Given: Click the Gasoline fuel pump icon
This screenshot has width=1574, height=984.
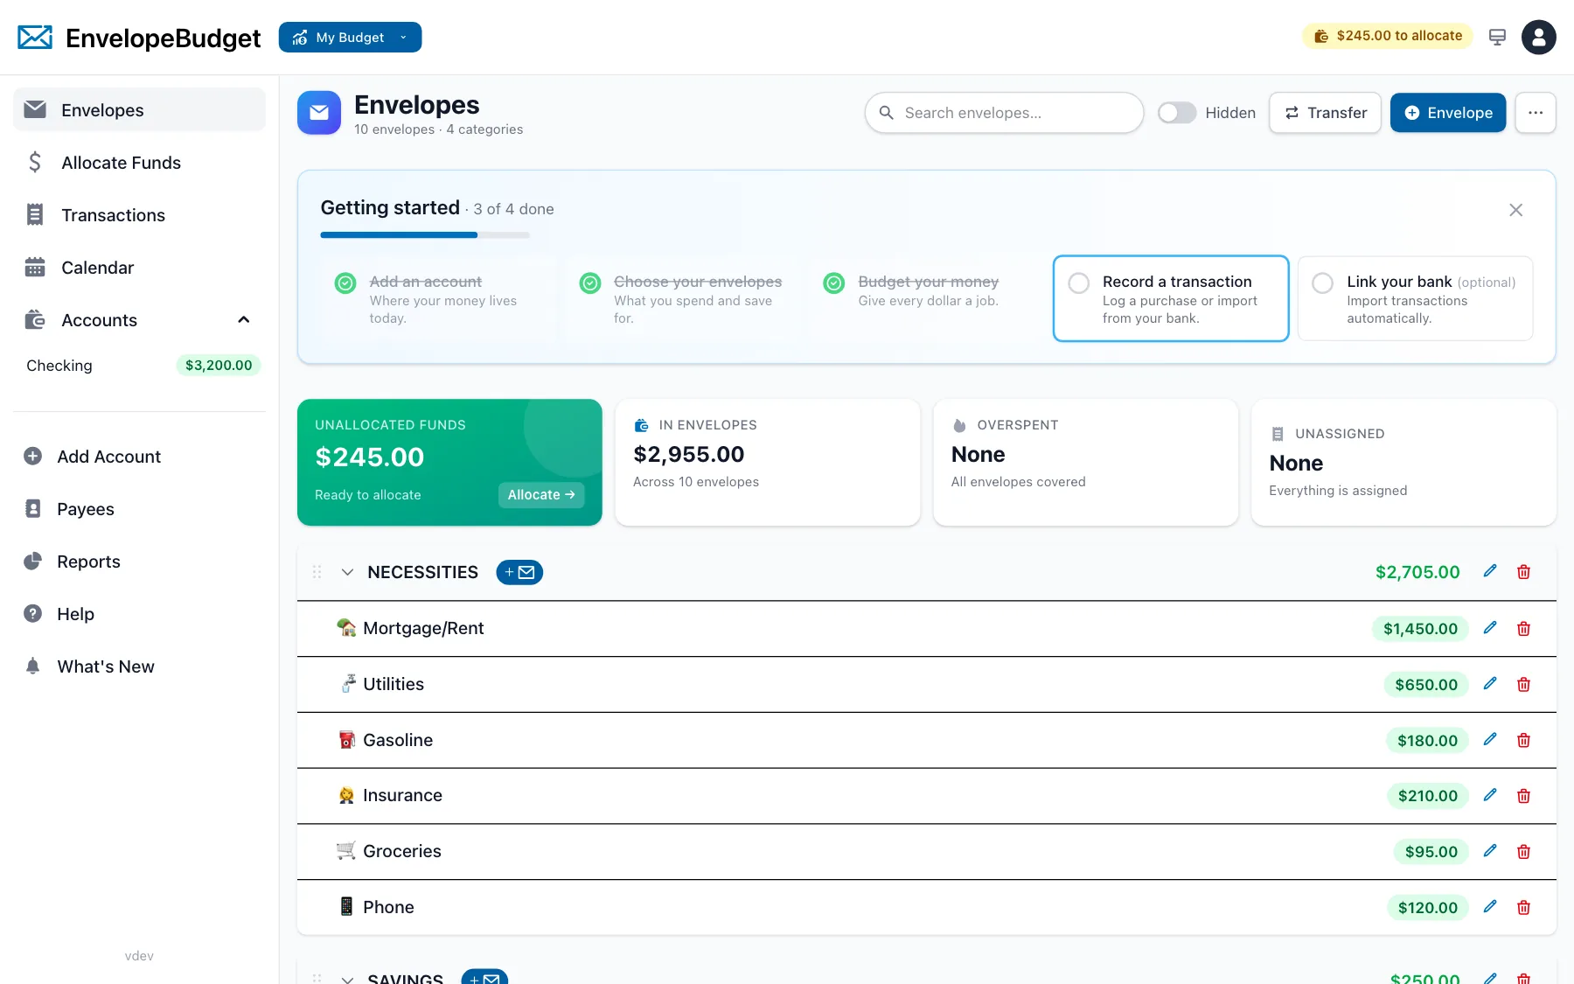Looking at the screenshot, I should click(346, 740).
